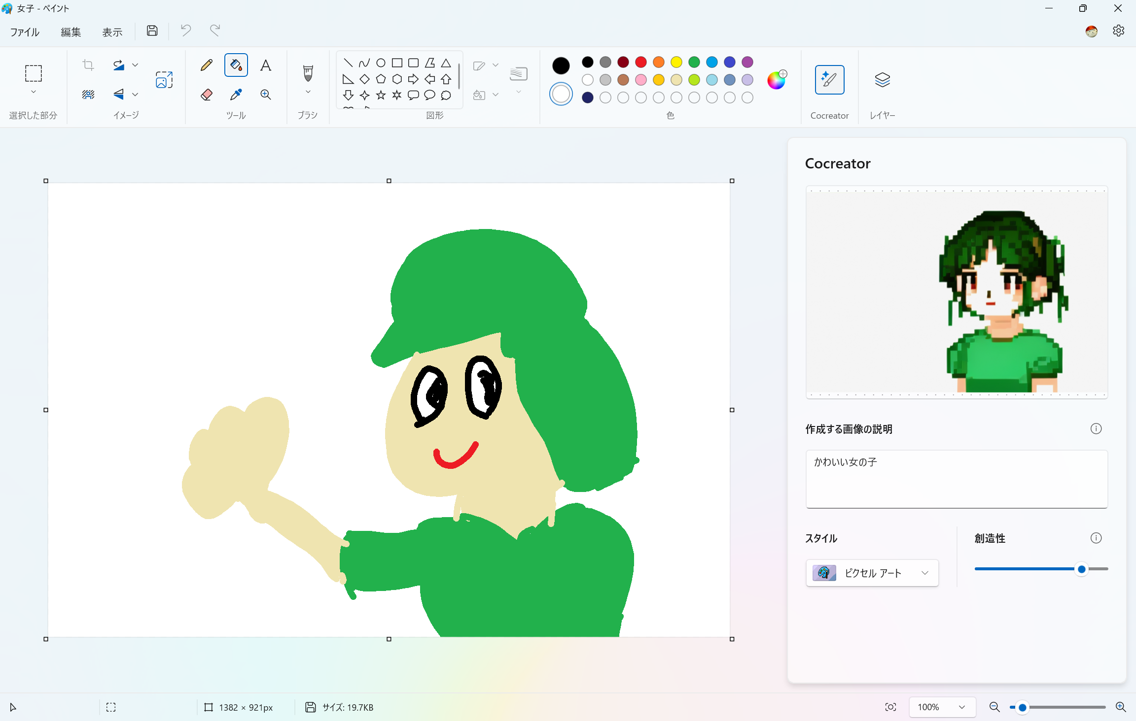Open Paint settings with the gear button
This screenshot has width=1136, height=721.
(x=1118, y=31)
